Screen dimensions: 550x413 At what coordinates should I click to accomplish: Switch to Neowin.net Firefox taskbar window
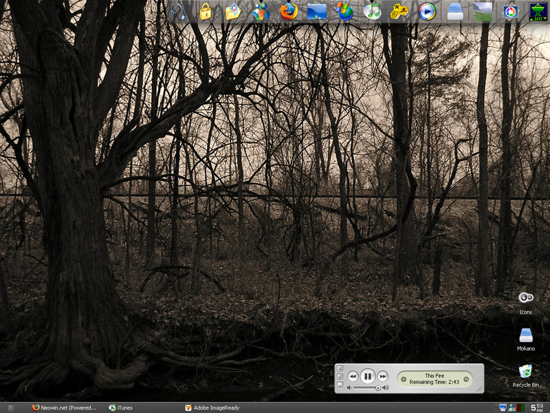click(x=64, y=407)
